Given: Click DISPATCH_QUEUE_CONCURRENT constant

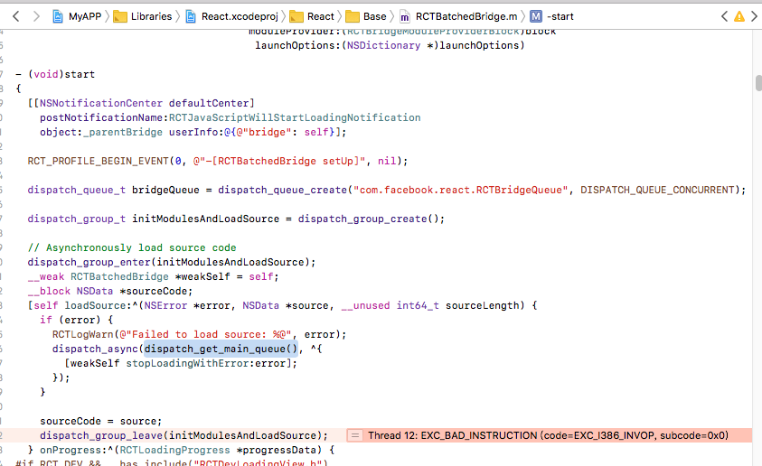Looking at the screenshot, I should pos(657,190).
